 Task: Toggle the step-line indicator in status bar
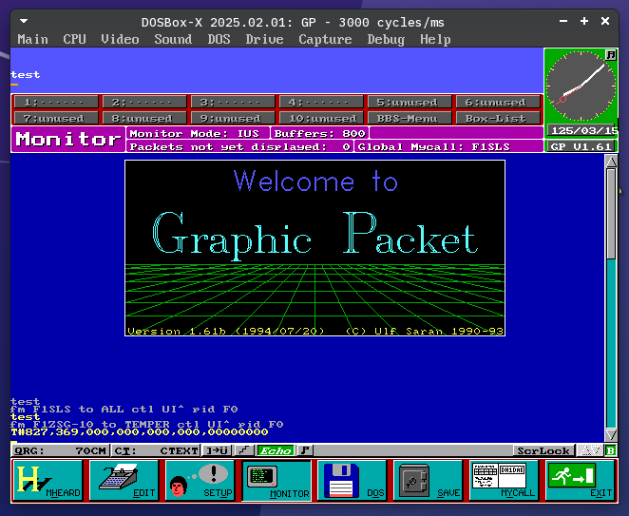pos(244,450)
